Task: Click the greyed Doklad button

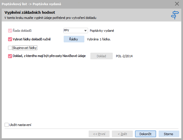Action: point(102,56)
